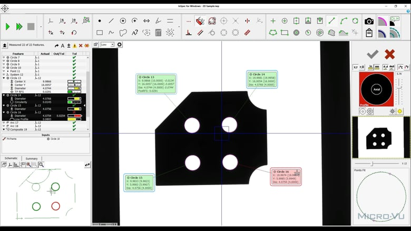
Task: Click the camera snapshot icon
Action: coord(369,21)
